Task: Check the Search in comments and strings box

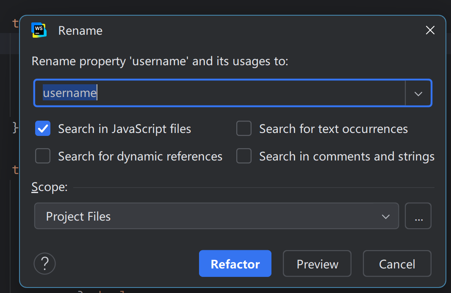Action: point(244,156)
